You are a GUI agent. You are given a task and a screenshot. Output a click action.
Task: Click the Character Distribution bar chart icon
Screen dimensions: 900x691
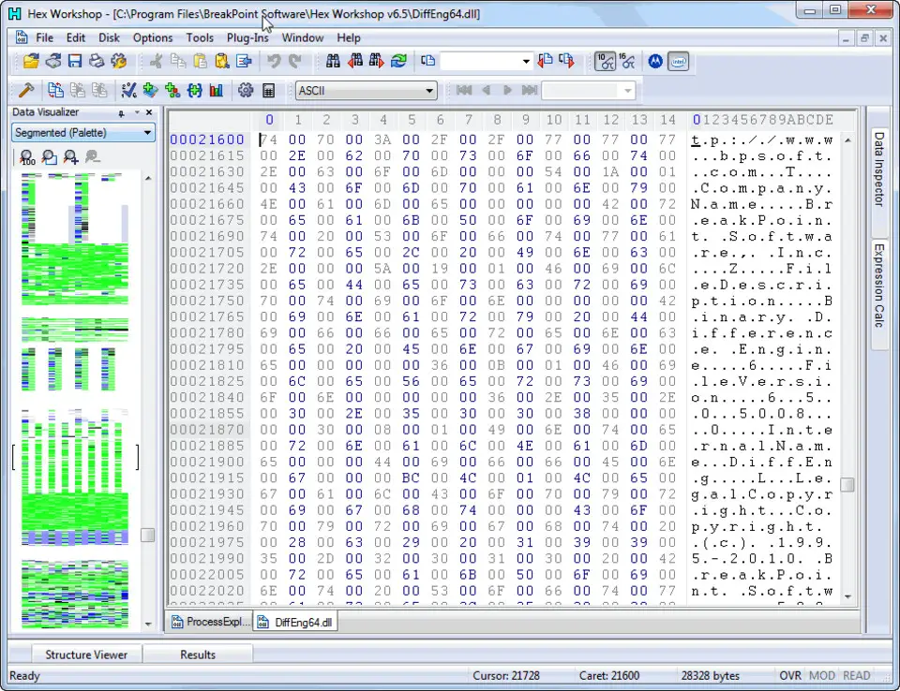coord(217,90)
